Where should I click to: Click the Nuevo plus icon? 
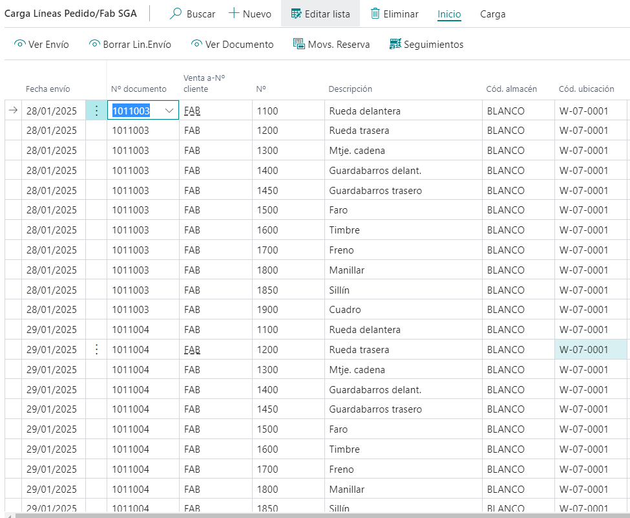click(234, 14)
